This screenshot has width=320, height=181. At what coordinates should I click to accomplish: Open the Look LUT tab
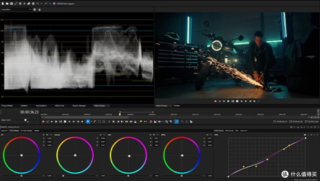[244, 131]
